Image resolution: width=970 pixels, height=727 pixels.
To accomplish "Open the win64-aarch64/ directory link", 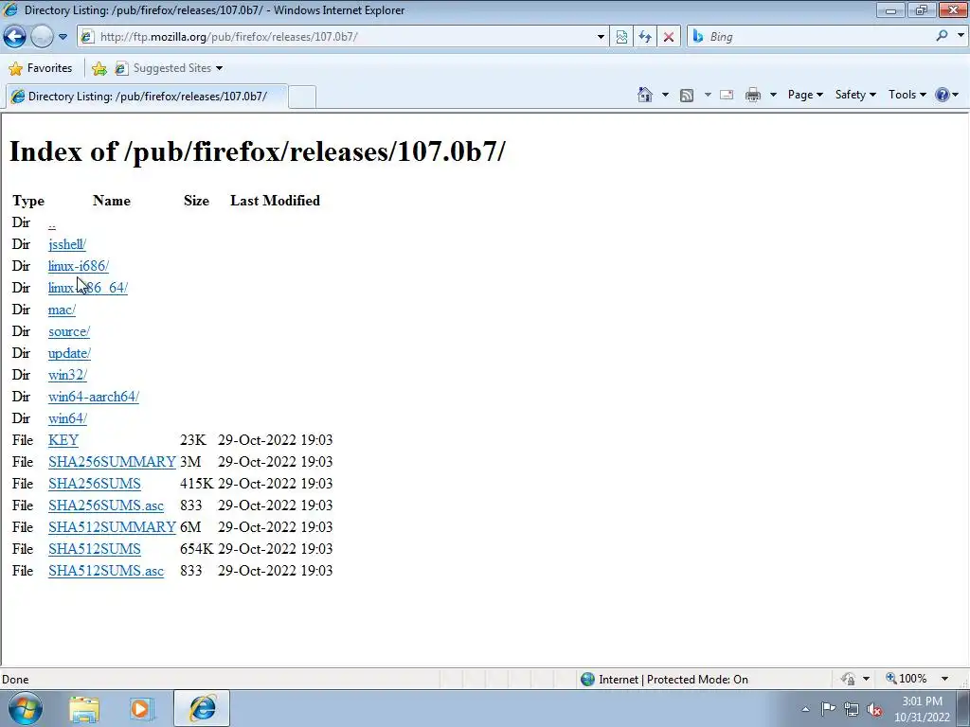I will [x=94, y=397].
